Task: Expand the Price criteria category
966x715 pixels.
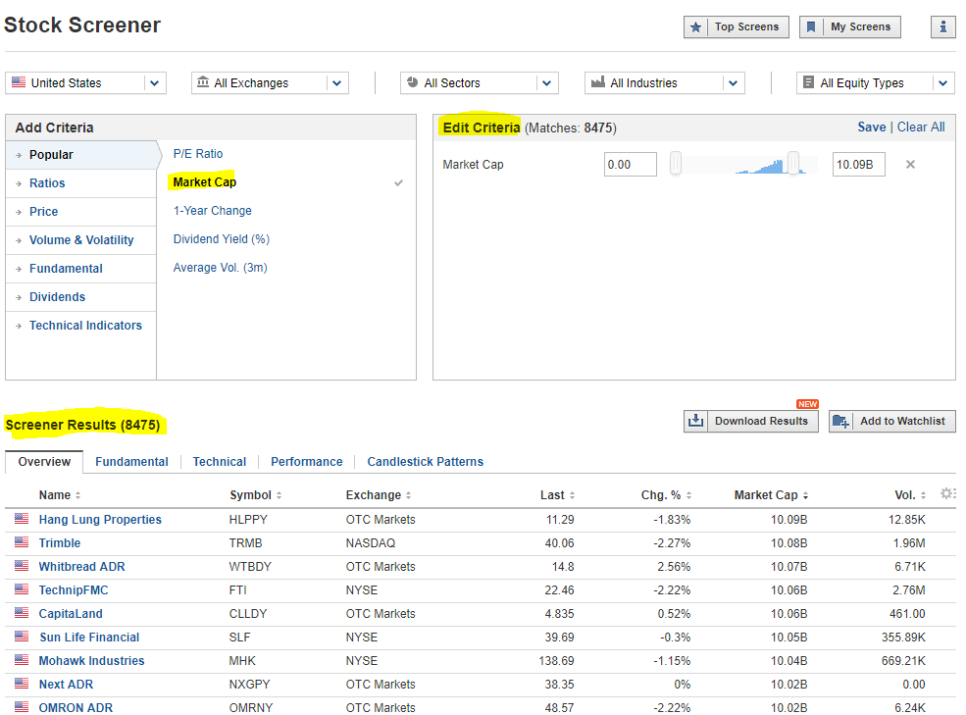Action: (x=80, y=212)
